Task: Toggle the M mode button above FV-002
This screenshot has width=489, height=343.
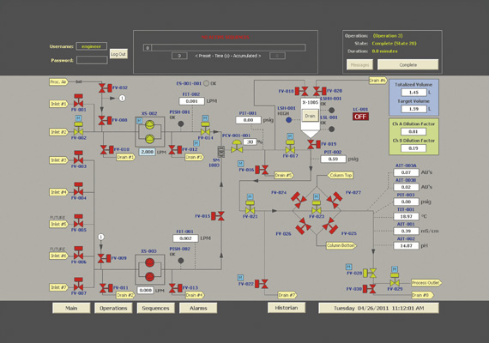Action: coord(79,118)
